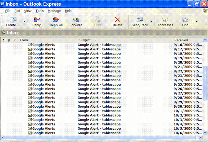Click the vertical scrollbar up arrow
Viewport: 208px width, 142px height.
[x=205, y=40]
